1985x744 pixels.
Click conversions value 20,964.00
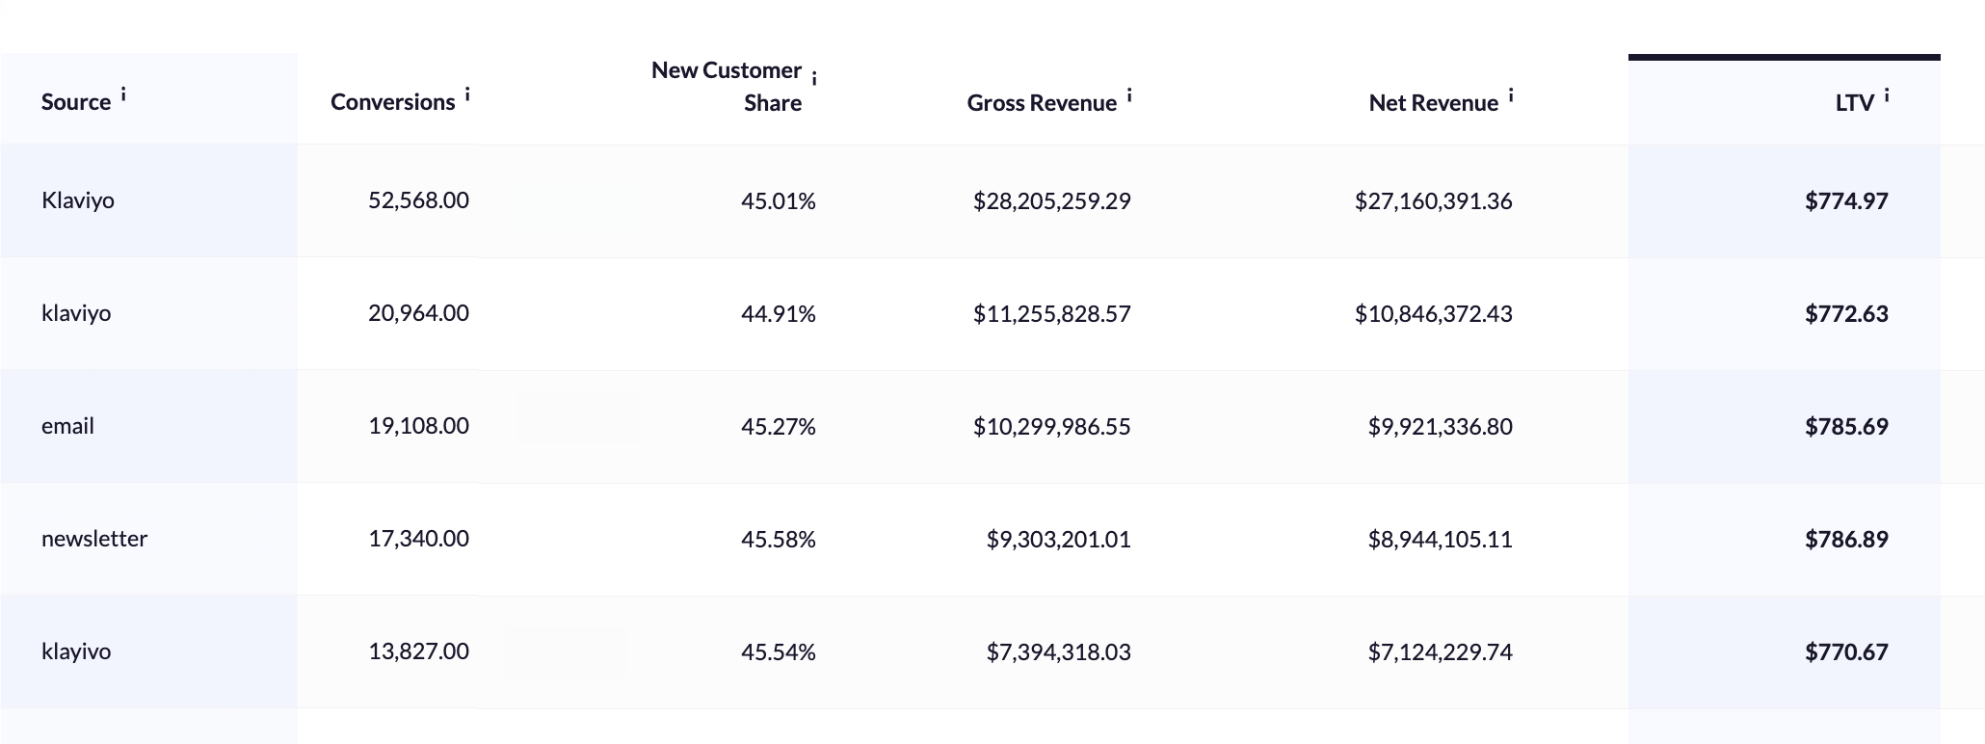[x=418, y=313]
